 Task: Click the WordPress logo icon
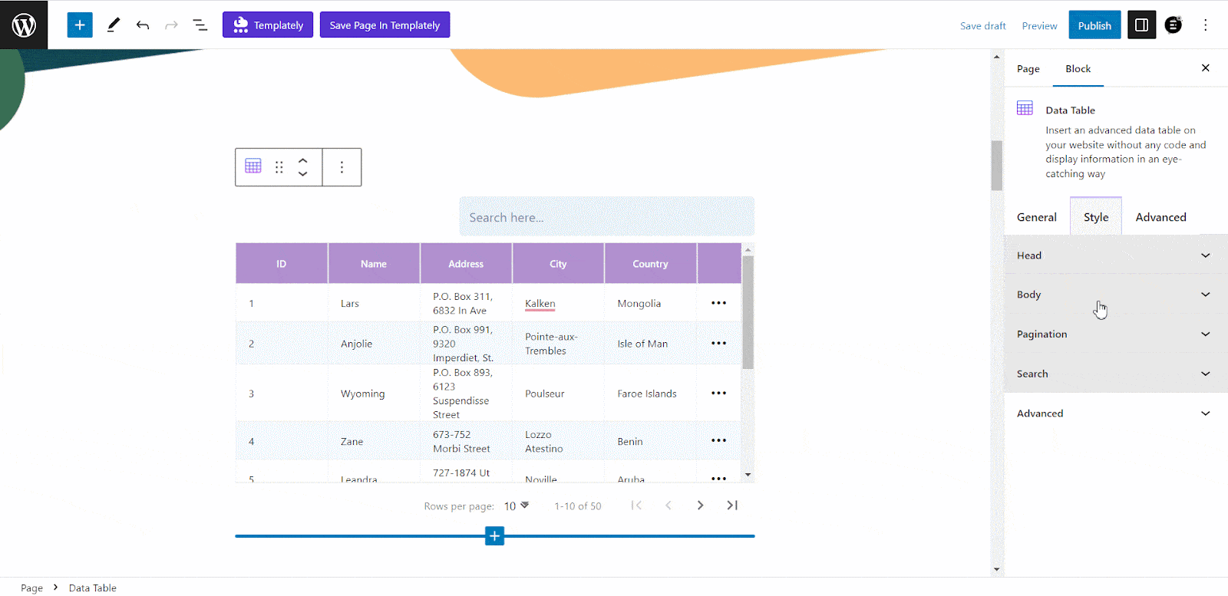click(24, 25)
